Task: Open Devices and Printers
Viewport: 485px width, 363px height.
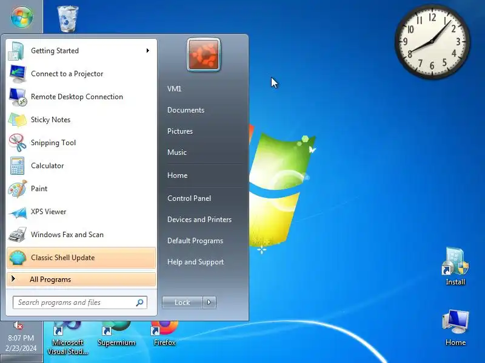Action: 199,220
